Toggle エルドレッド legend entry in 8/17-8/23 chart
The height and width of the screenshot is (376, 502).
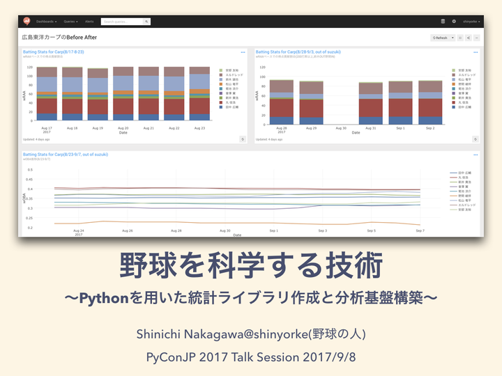[x=231, y=75]
